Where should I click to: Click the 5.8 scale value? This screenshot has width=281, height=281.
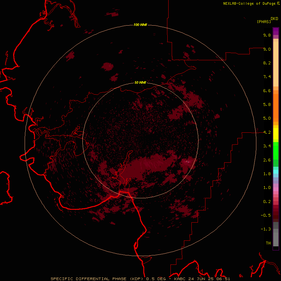267,105
